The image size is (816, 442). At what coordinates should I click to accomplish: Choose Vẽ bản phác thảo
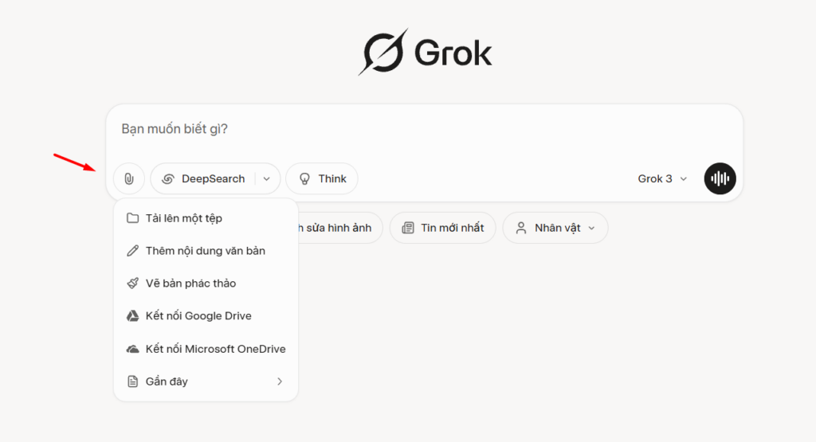tap(206, 284)
